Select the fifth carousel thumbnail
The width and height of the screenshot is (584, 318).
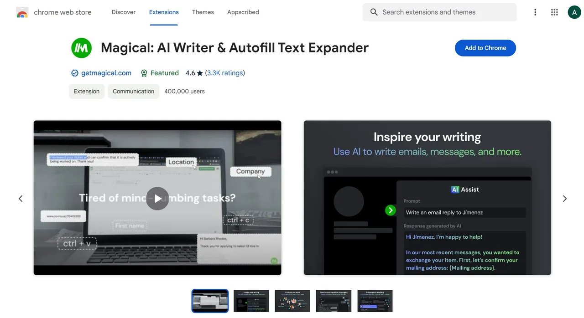click(x=375, y=301)
